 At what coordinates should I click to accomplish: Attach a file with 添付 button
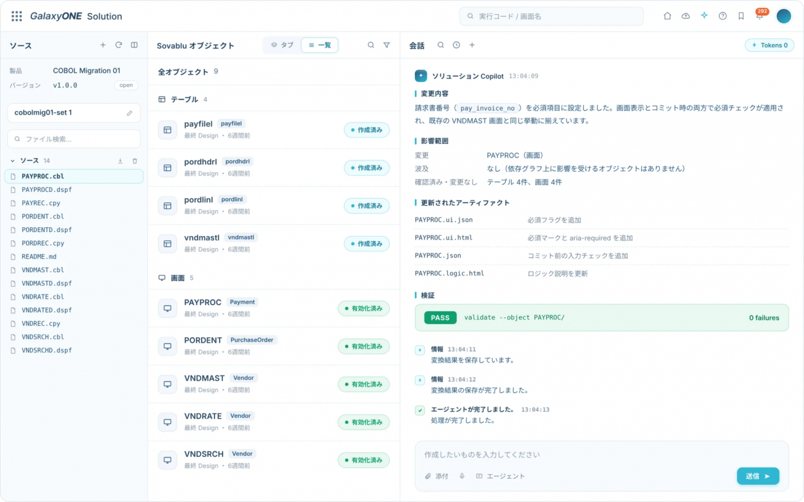(x=437, y=476)
